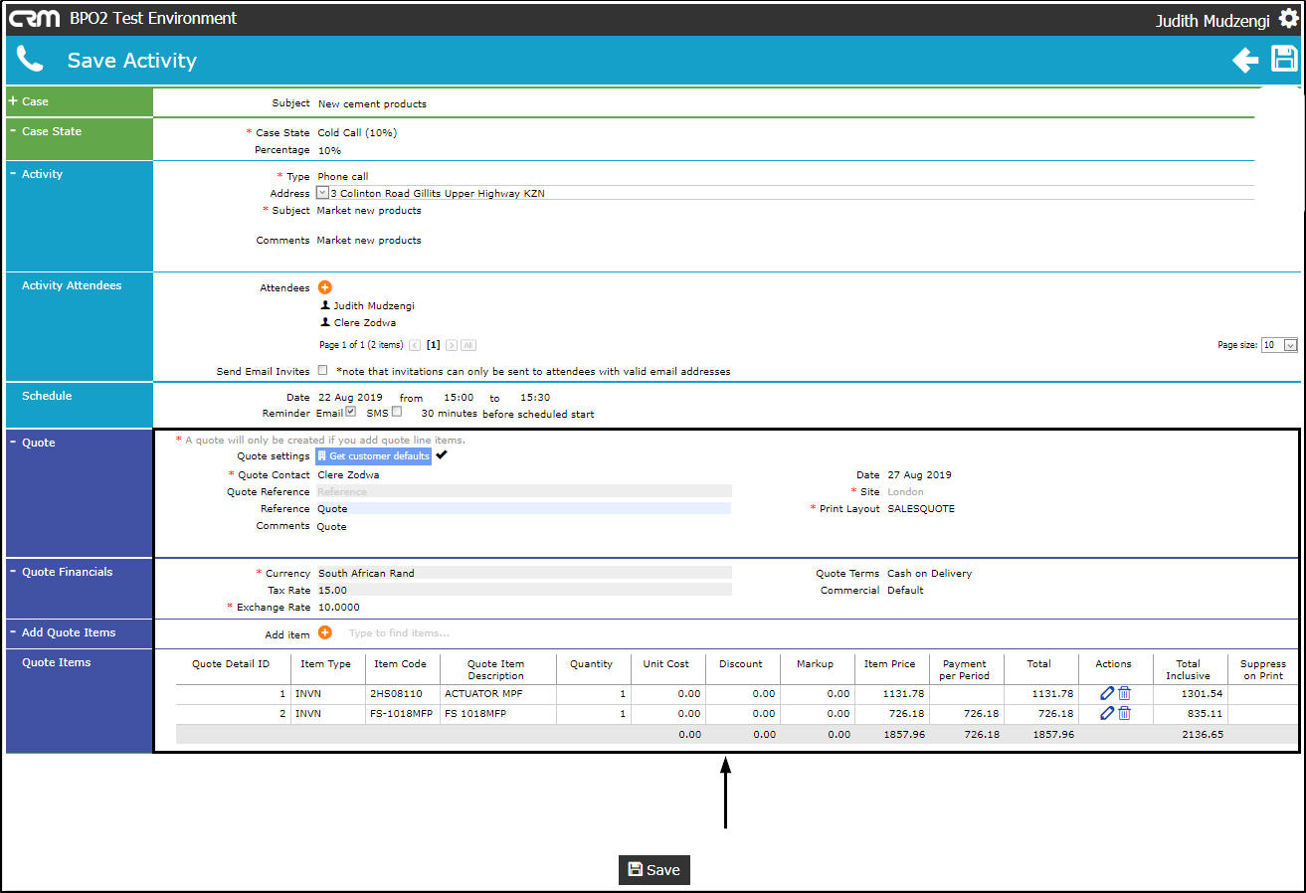Add attendee with orange plus icon
Screen dimensions: 1306x893
point(325,287)
